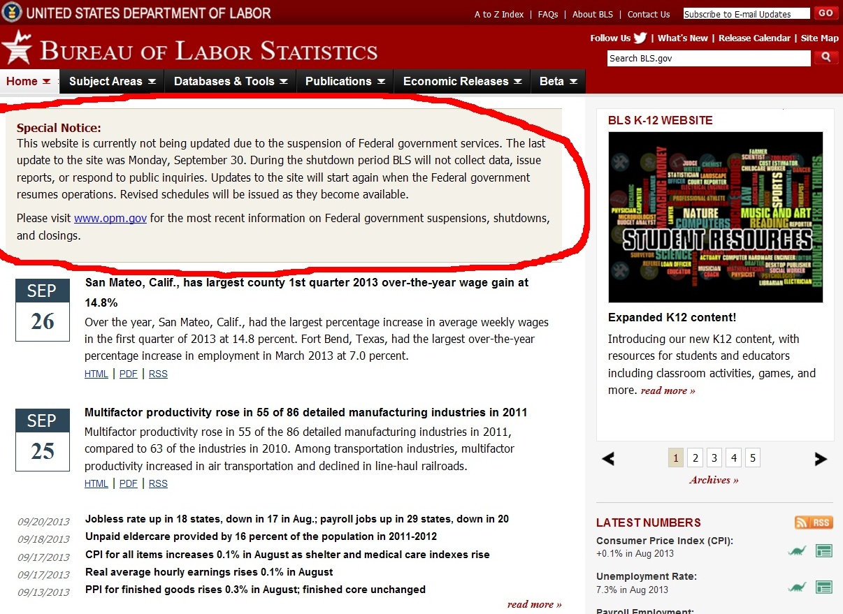This screenshot has height=614, width=843.
Task: Open the A to Z Index link
Action: 499,14
